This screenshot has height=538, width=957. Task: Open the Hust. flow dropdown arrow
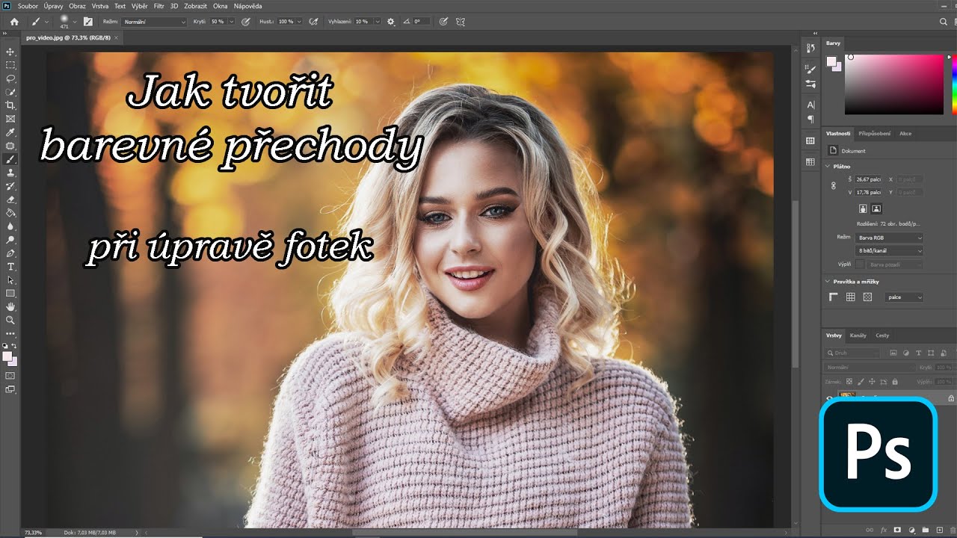[300, 22]
